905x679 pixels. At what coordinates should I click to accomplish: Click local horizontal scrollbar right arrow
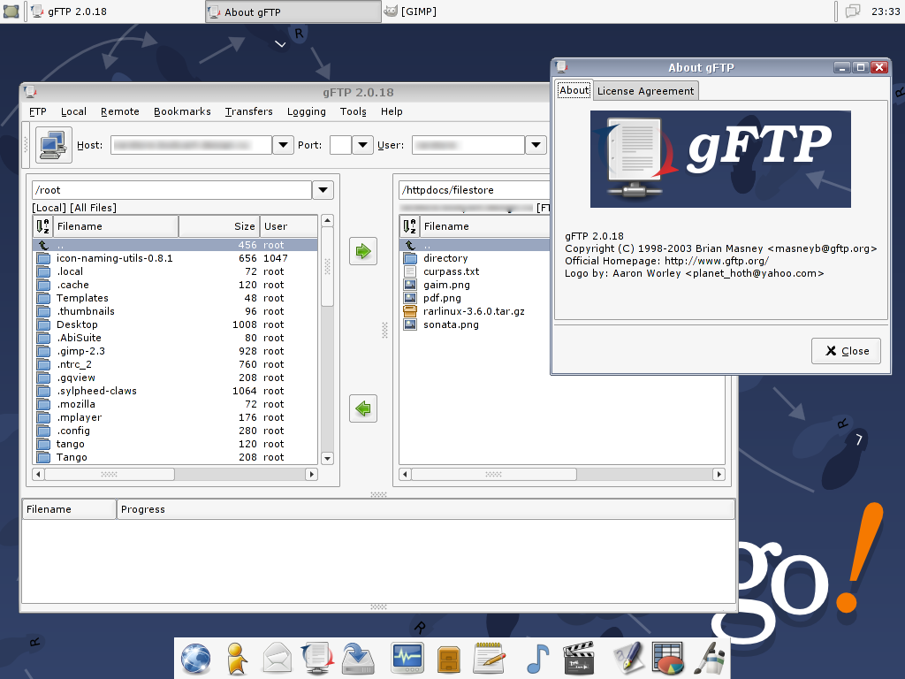click(312, 474)
